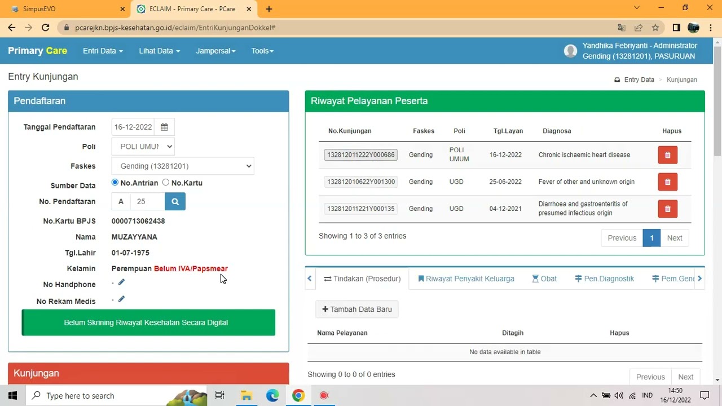Viewport: 722px width, 406px height.
Task: Close the SimpusEVO tab
Action: coord(123,9)
